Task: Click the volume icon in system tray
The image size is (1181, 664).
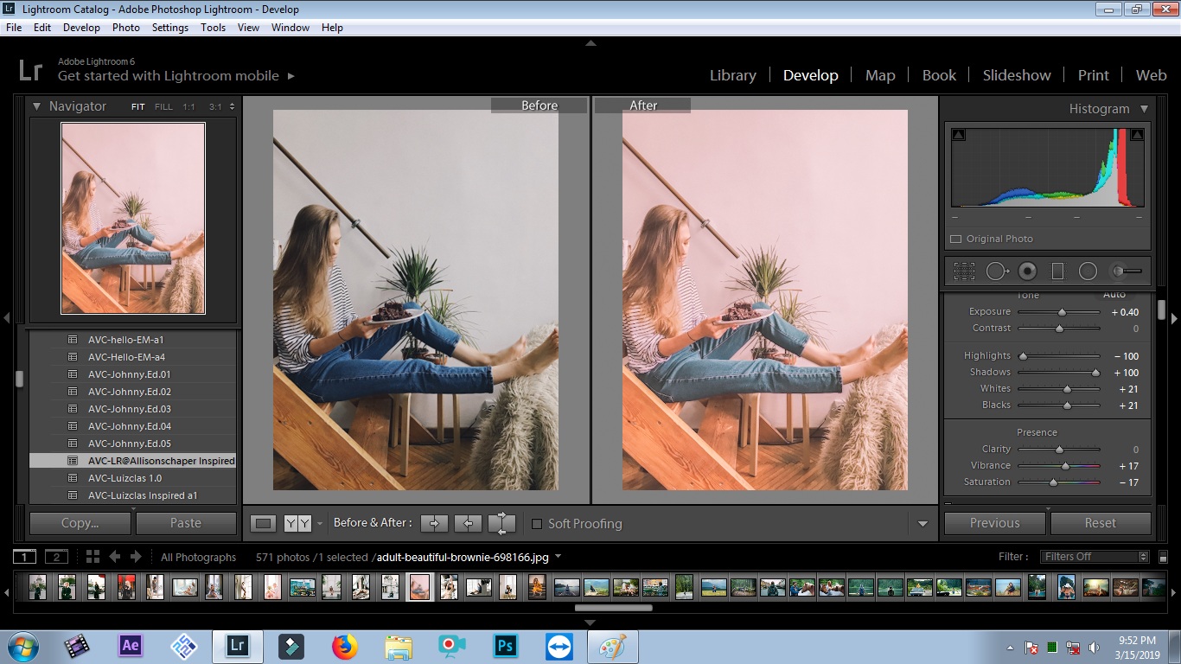Action: (1095, 647)
